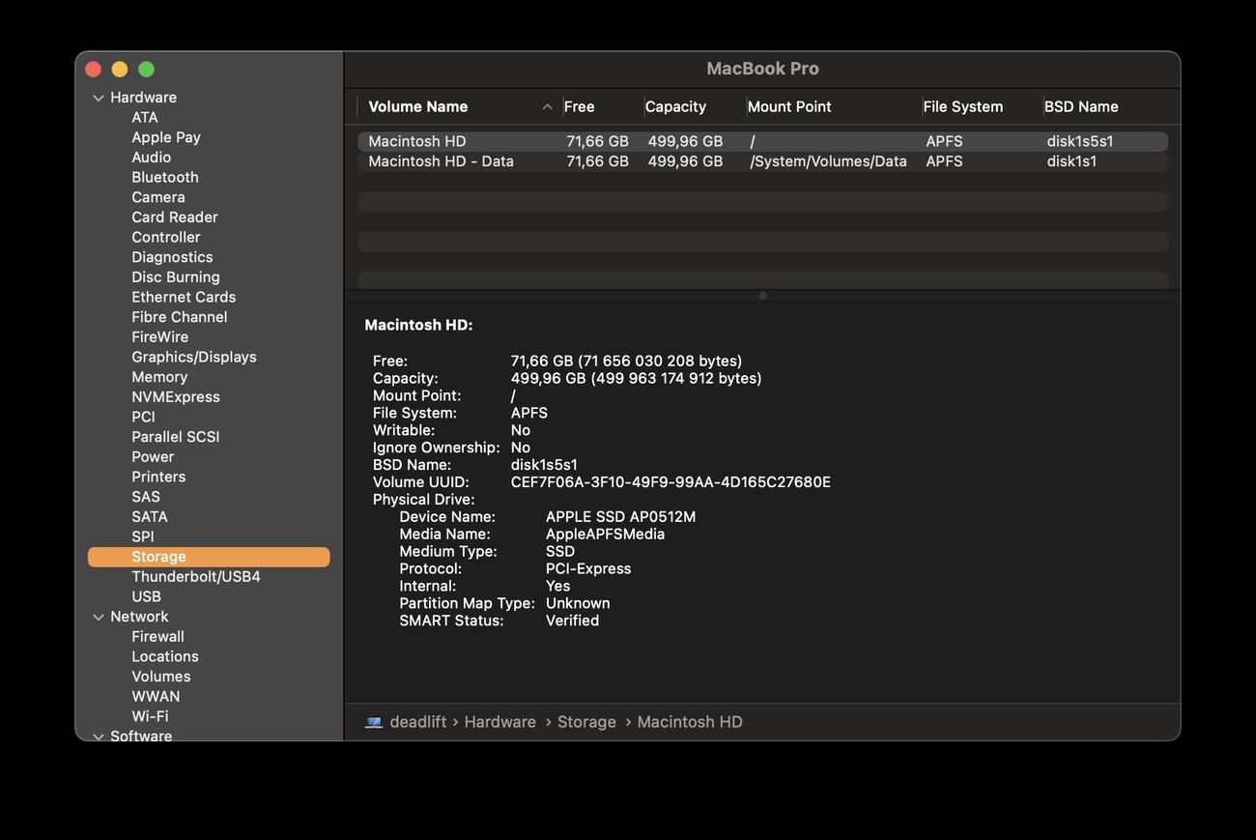Sort by Mount Point column header
The height and width of the screenshot is (840, 1256).
click(x=789, y=107)
